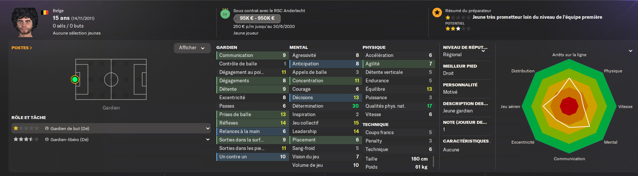638x176 pixels.
Task: Select the green goalkeeper position dot on pitch
Action: click(x=75, y=79)
